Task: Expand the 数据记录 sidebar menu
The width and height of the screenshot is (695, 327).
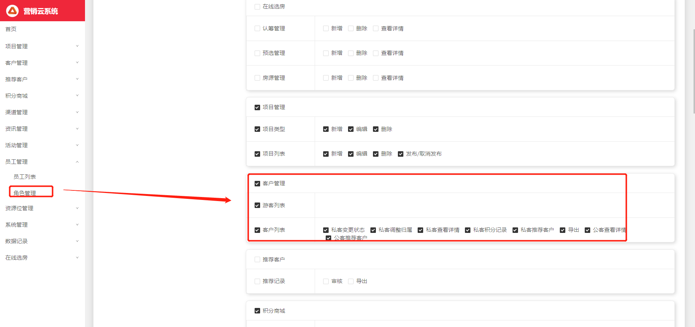Action: 42,241
